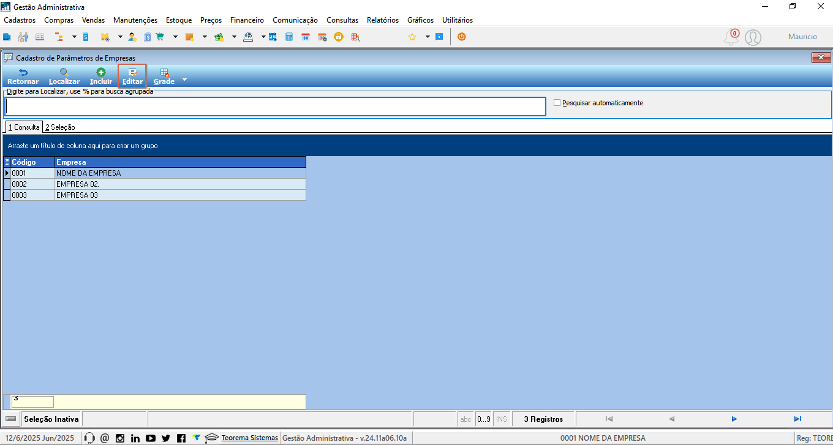
Task: Click the Retornar button
Action: 23,77
